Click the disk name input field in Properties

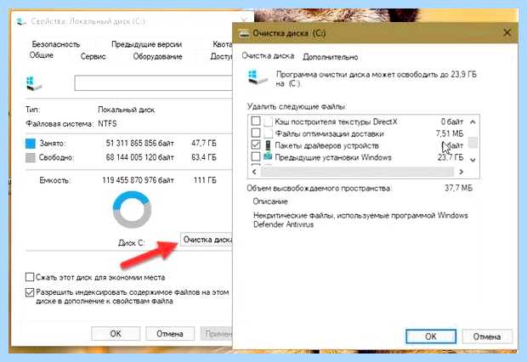click(153, 83)
